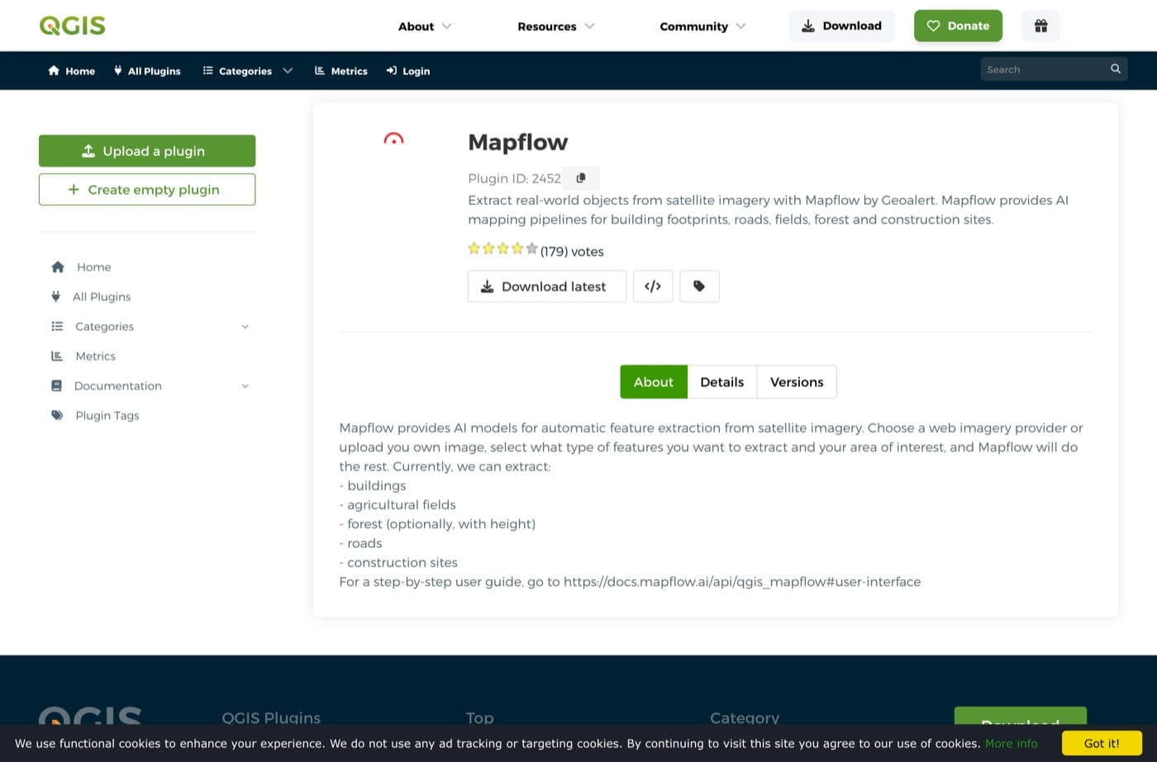Click the Mapflow plugin logo icon
Screen dimensions: 1157x762
click(x=393, y=139)
